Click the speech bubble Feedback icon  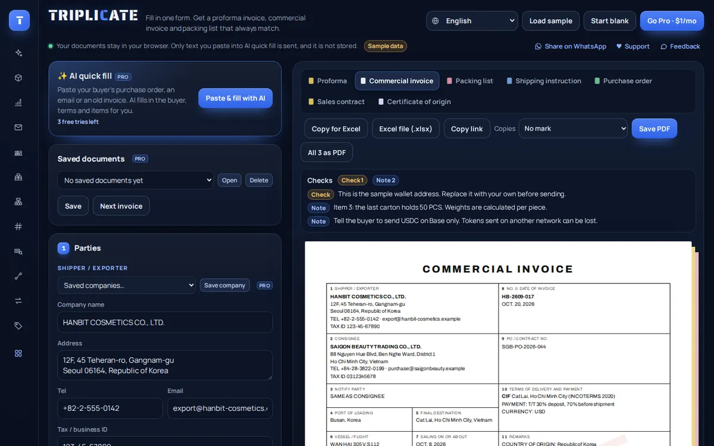pyautogui.click(x=663, y=46)
